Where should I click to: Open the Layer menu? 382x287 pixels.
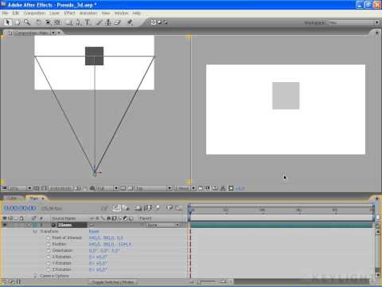pos(55,13)
